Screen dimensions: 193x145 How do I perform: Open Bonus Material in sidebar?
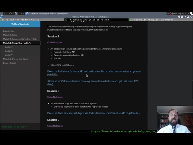(9, 63)
